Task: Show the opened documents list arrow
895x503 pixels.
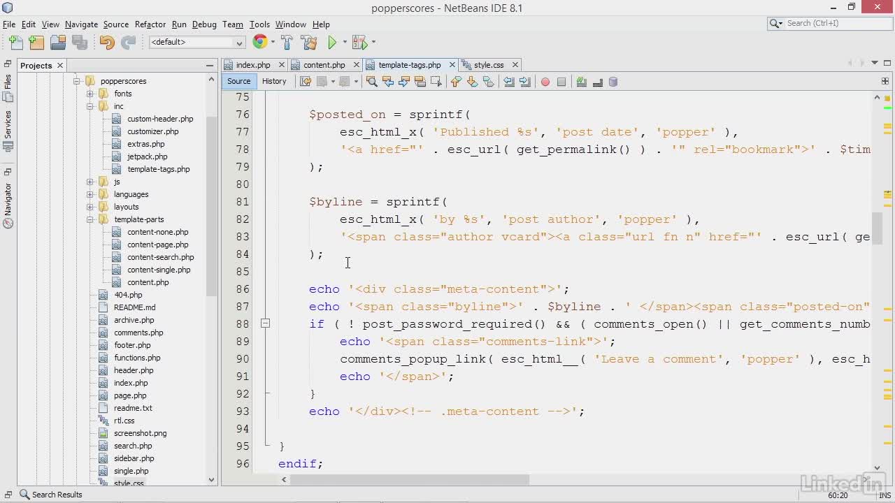Action: [x=875, y=64]
